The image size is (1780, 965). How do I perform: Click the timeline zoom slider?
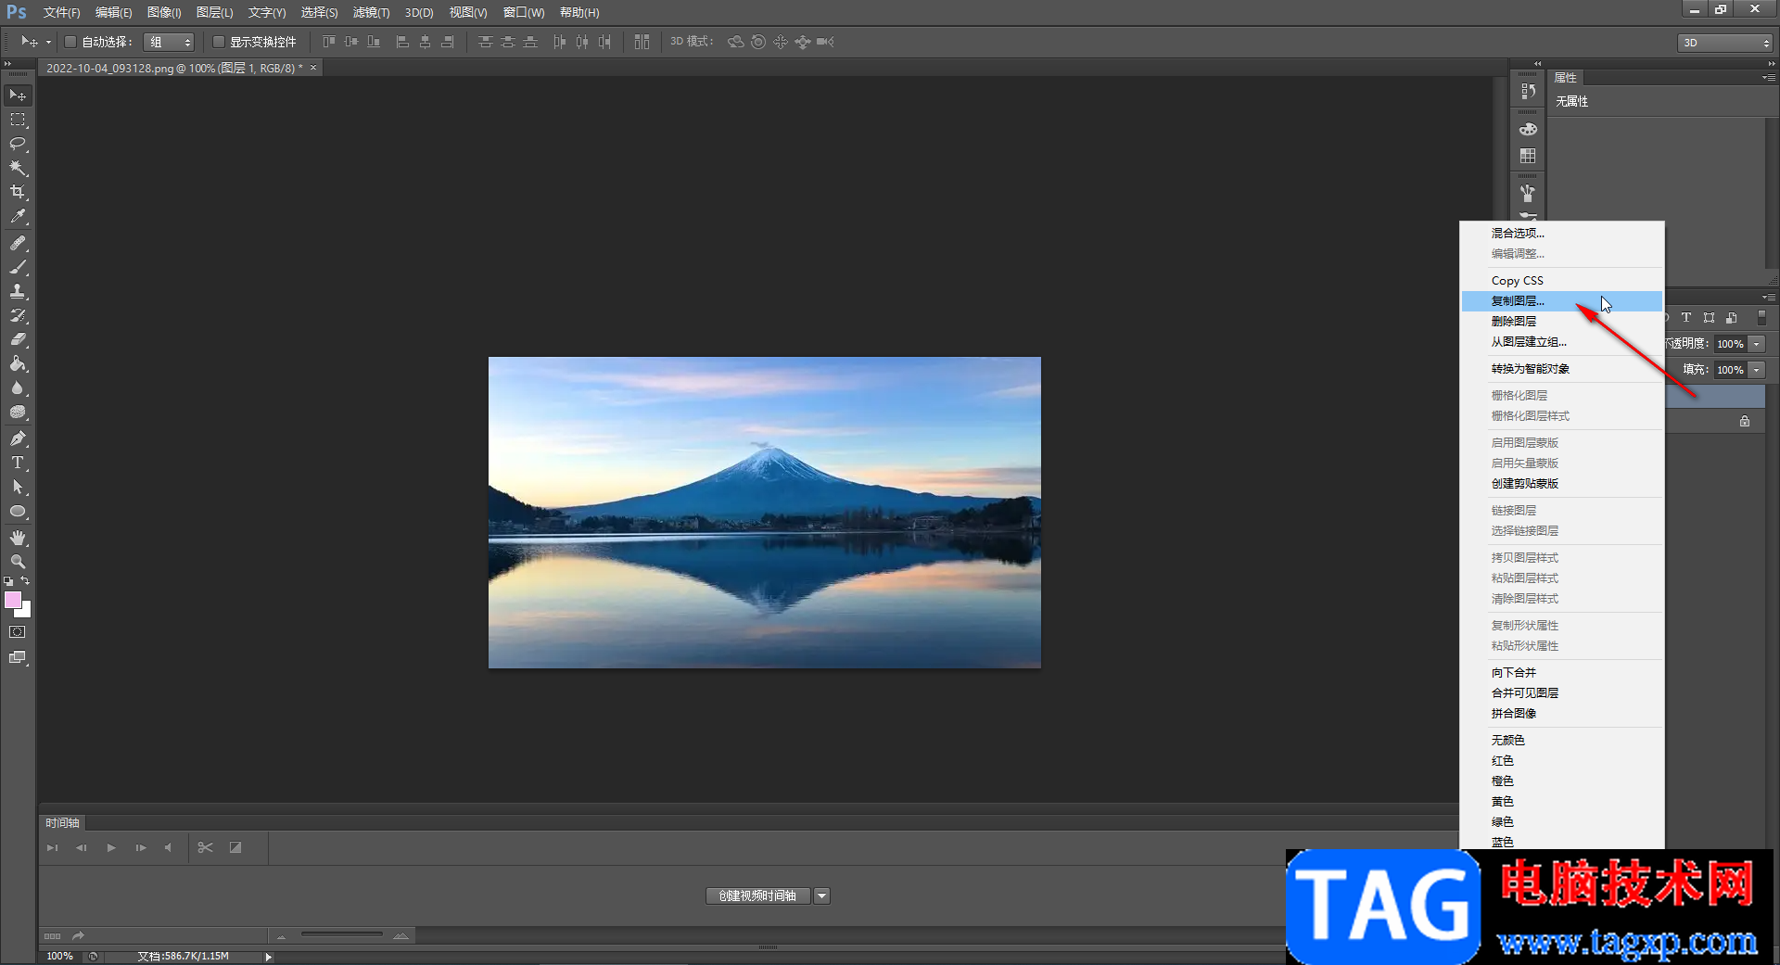tap(341, 934)
